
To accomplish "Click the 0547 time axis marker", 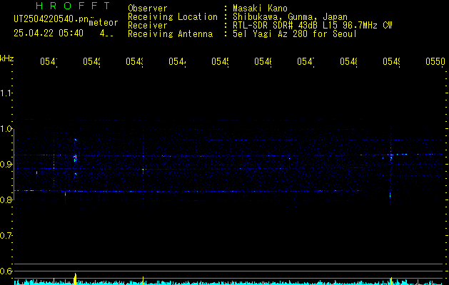I will tap(306, 61).
